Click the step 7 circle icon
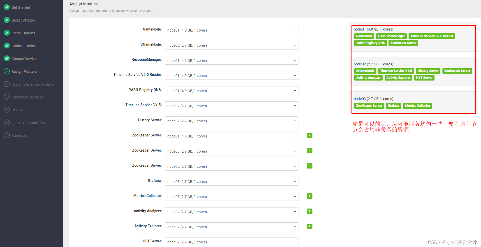This screenshot has width=481, height=247. point(7,97)
